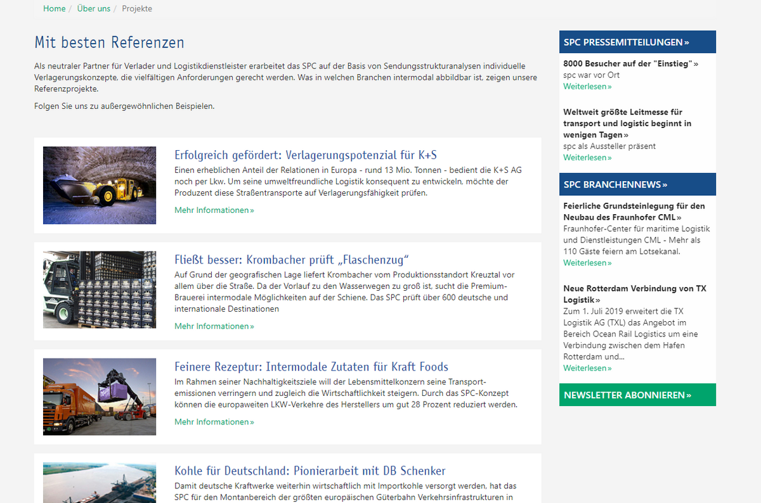Open the Über uns breadcrumb link
Screen dimensions: 761x503
tap(93, 8)
